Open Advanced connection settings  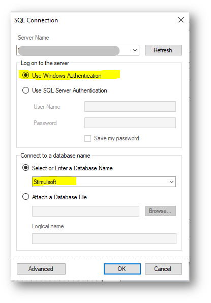pos(41,269)
